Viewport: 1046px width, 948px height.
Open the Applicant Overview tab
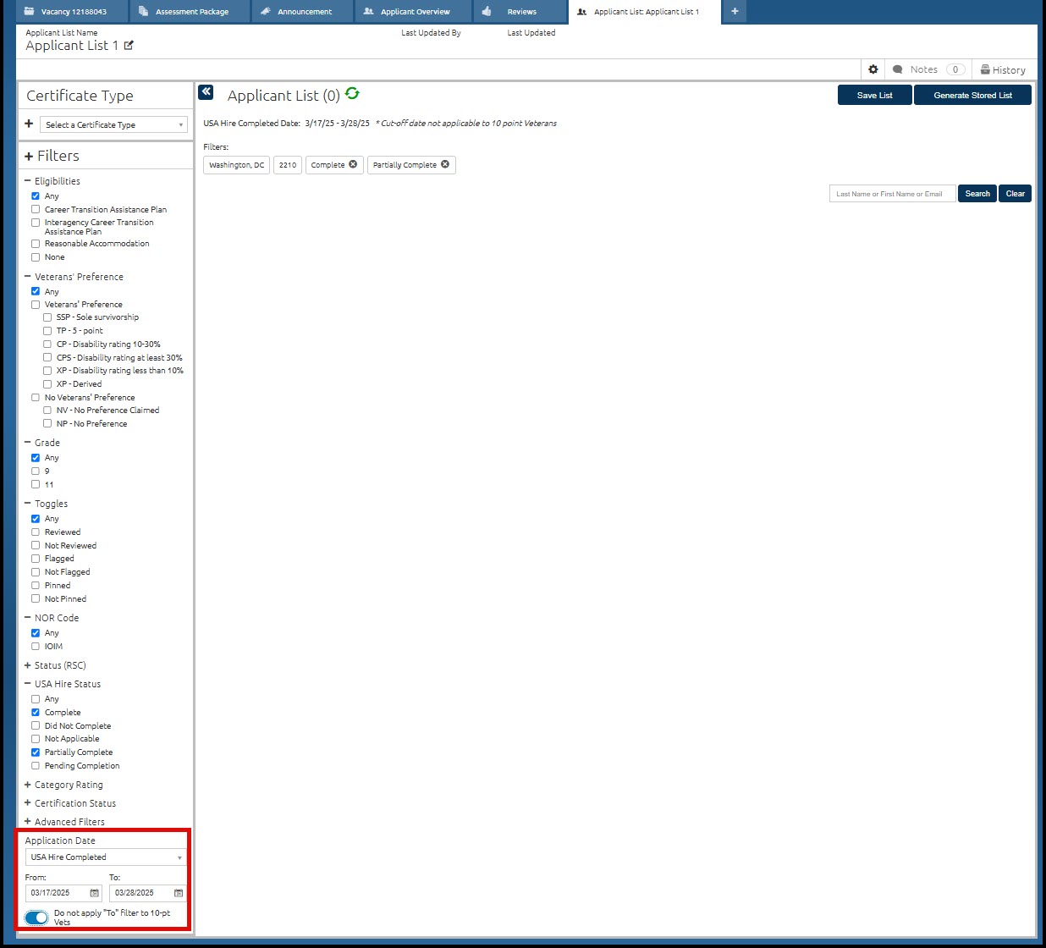(x=414, y=12)
